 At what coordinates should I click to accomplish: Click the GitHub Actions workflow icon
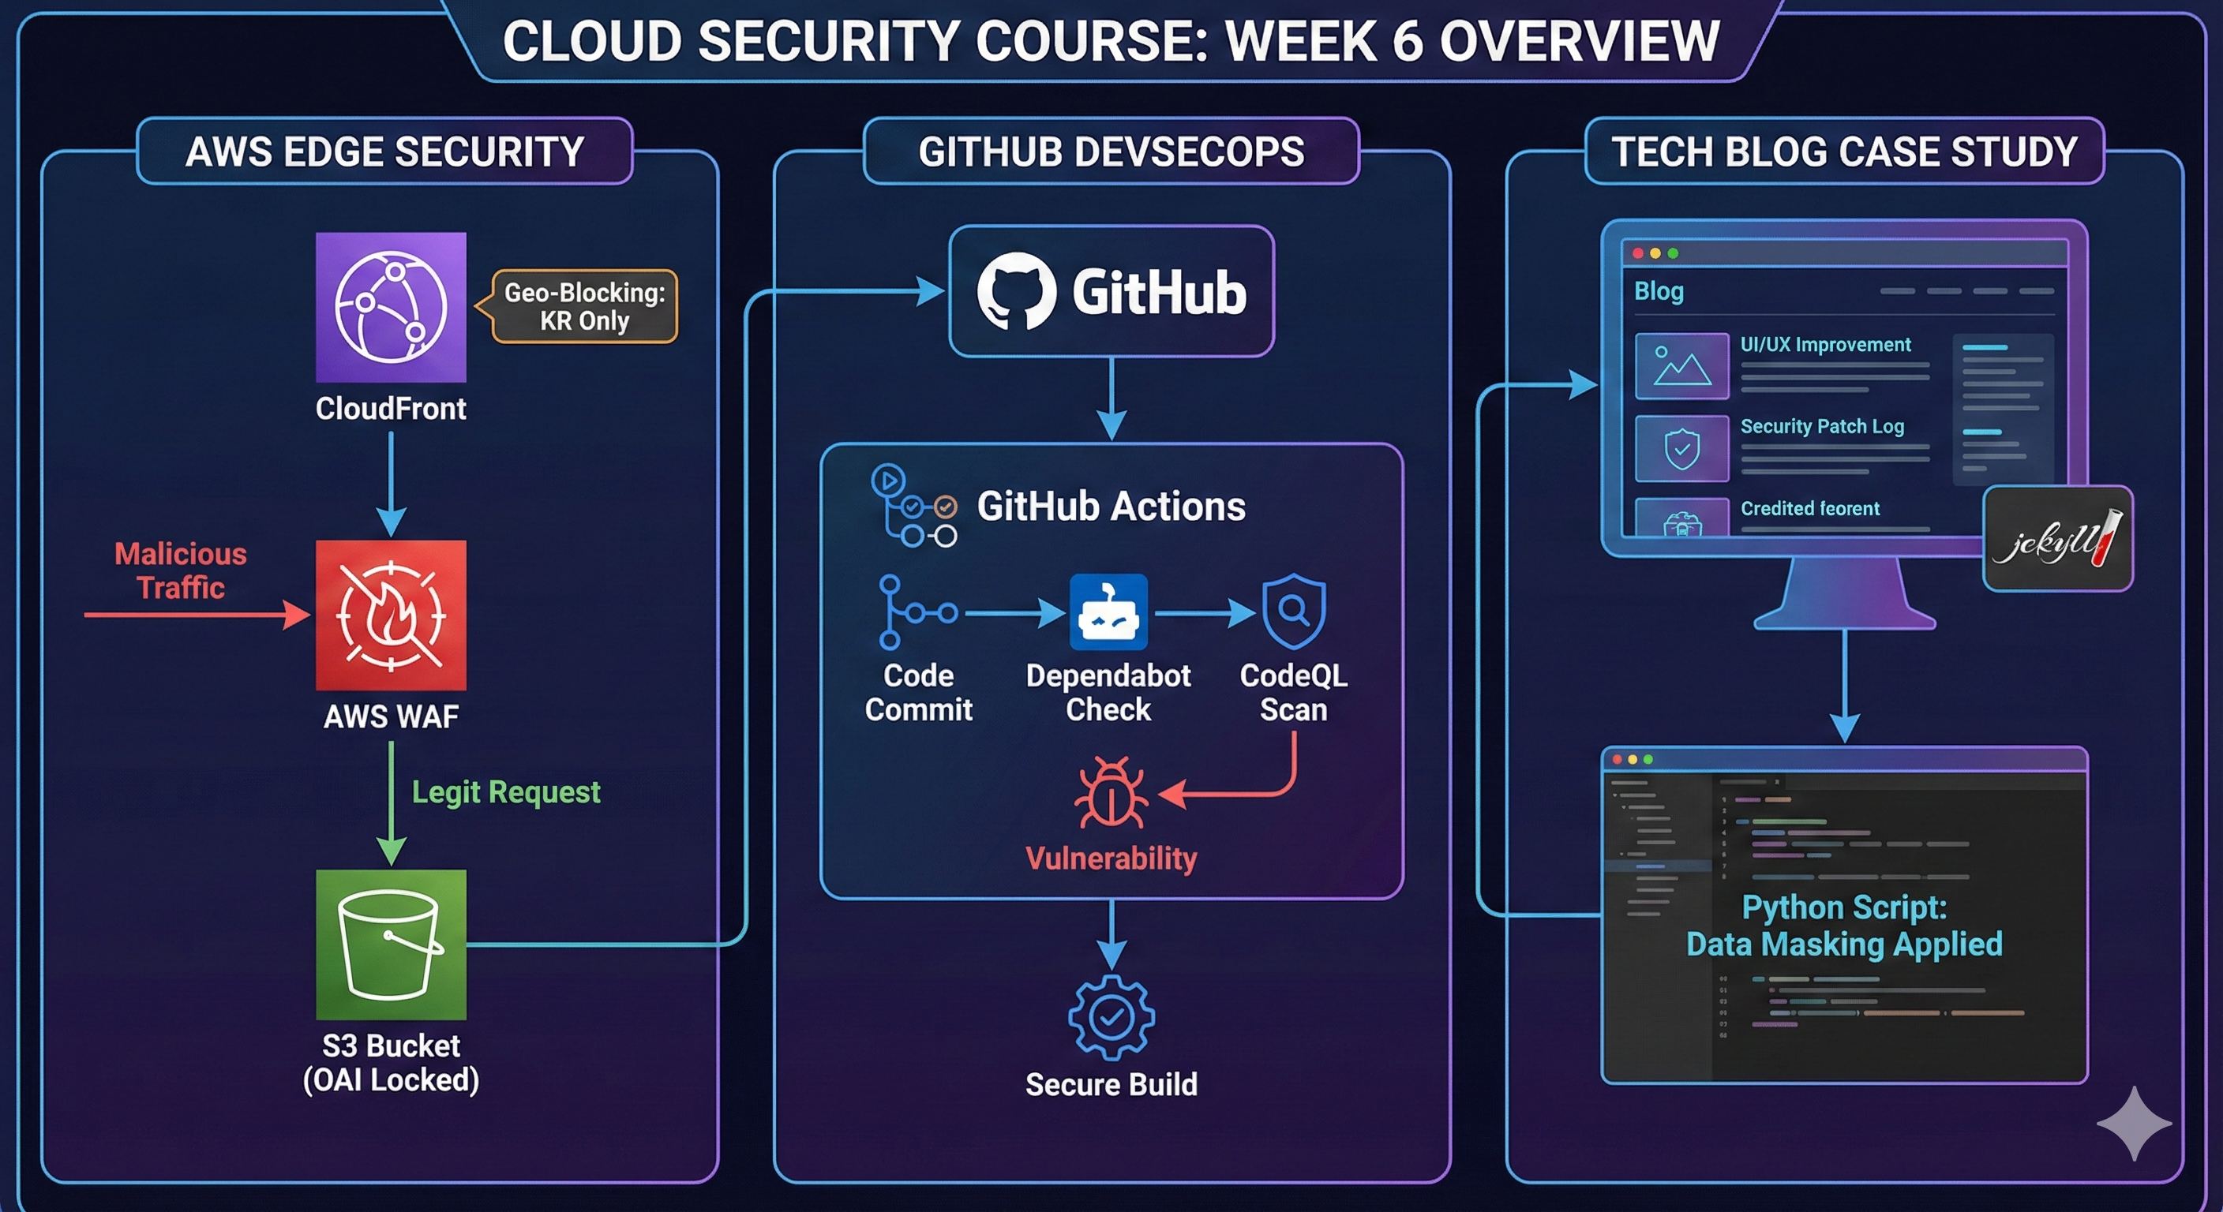pos(915,507)
